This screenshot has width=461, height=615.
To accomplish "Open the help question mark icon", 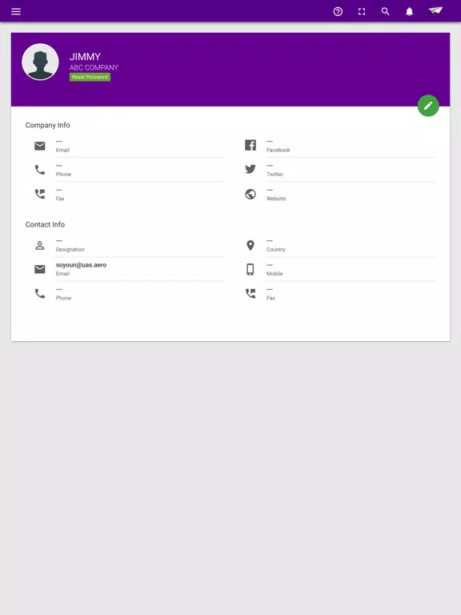I will [338, 11].
